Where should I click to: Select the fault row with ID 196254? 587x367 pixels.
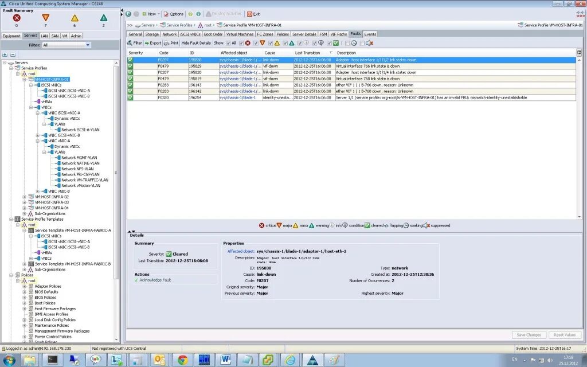coord(351,97)
